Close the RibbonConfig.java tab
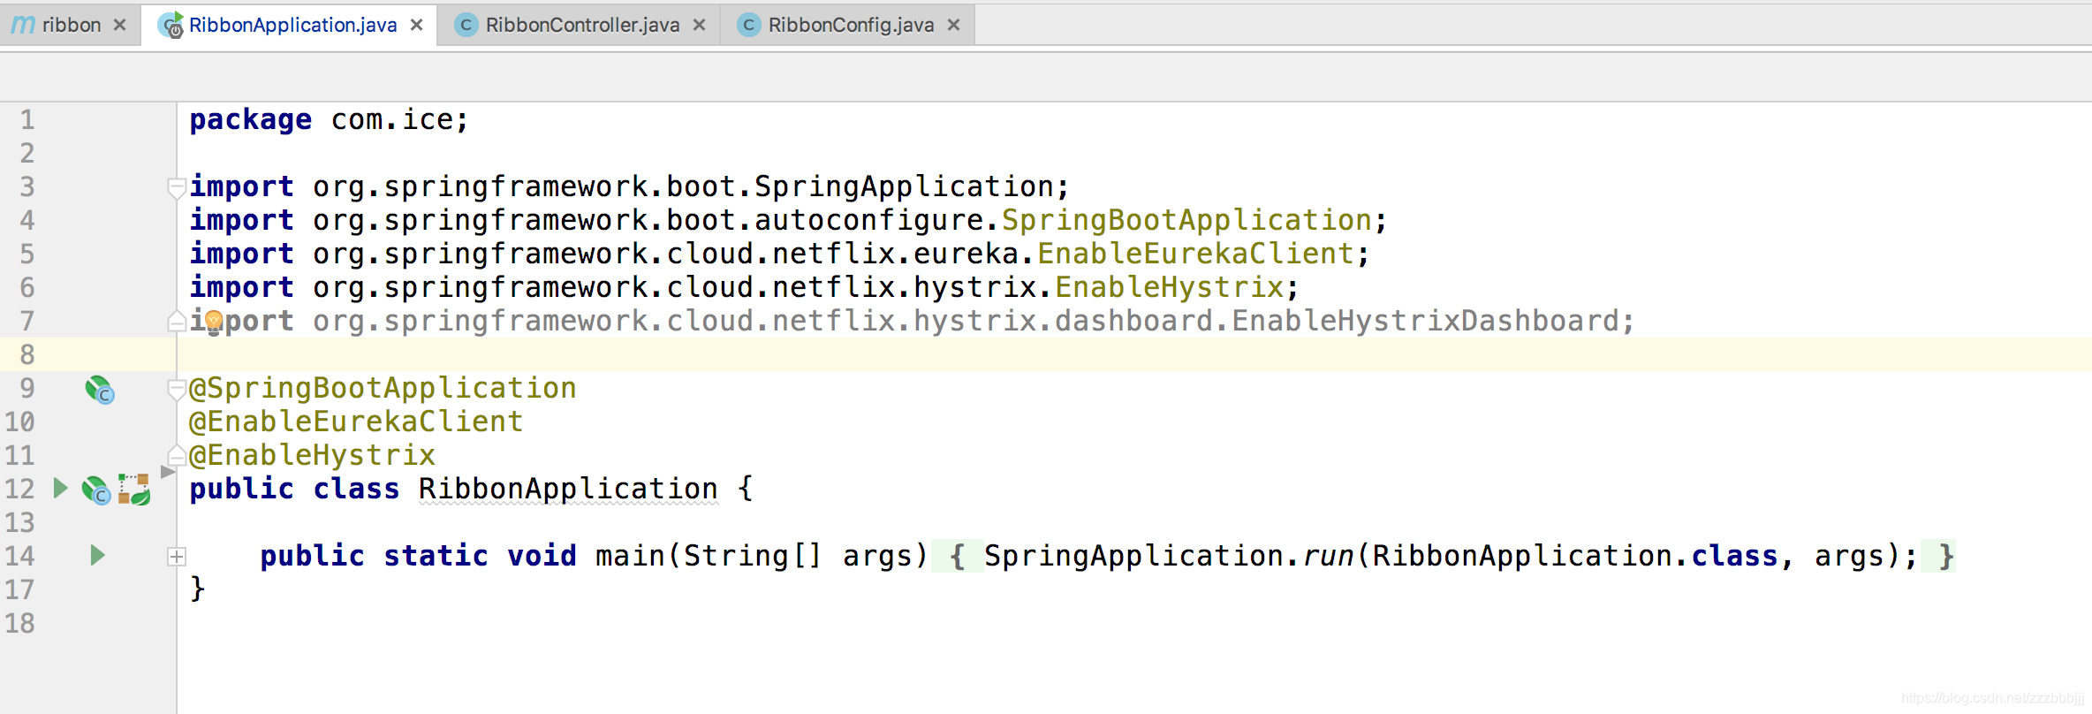 (x=954, y=25)
